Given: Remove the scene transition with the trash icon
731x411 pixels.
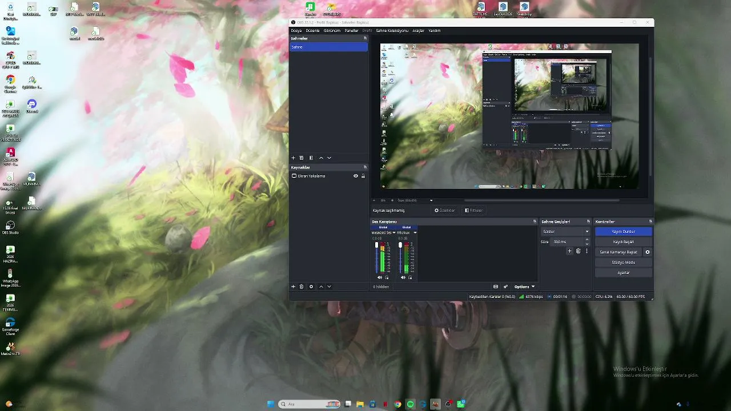Looking at the screenshot, I should pos(578,251).
